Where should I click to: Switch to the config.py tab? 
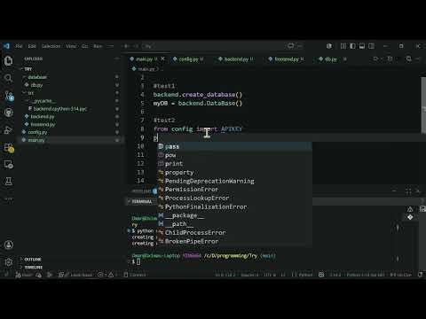tap(188, 59)
